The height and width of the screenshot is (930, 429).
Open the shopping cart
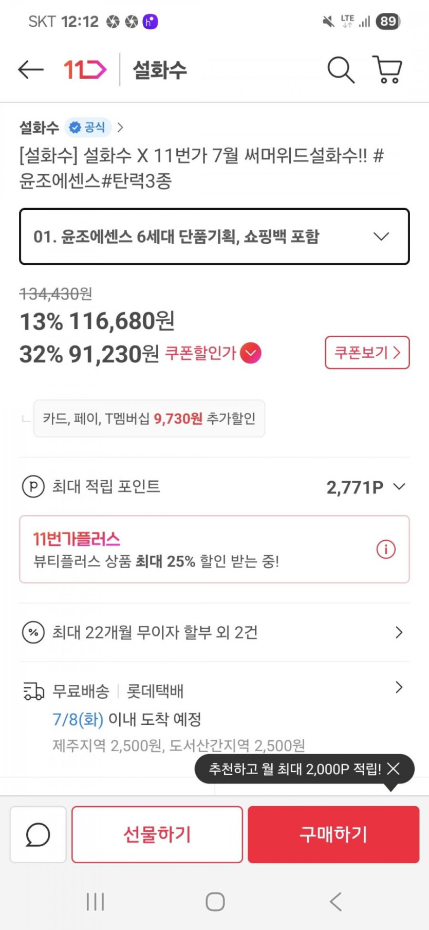click(x=387, y=69)
